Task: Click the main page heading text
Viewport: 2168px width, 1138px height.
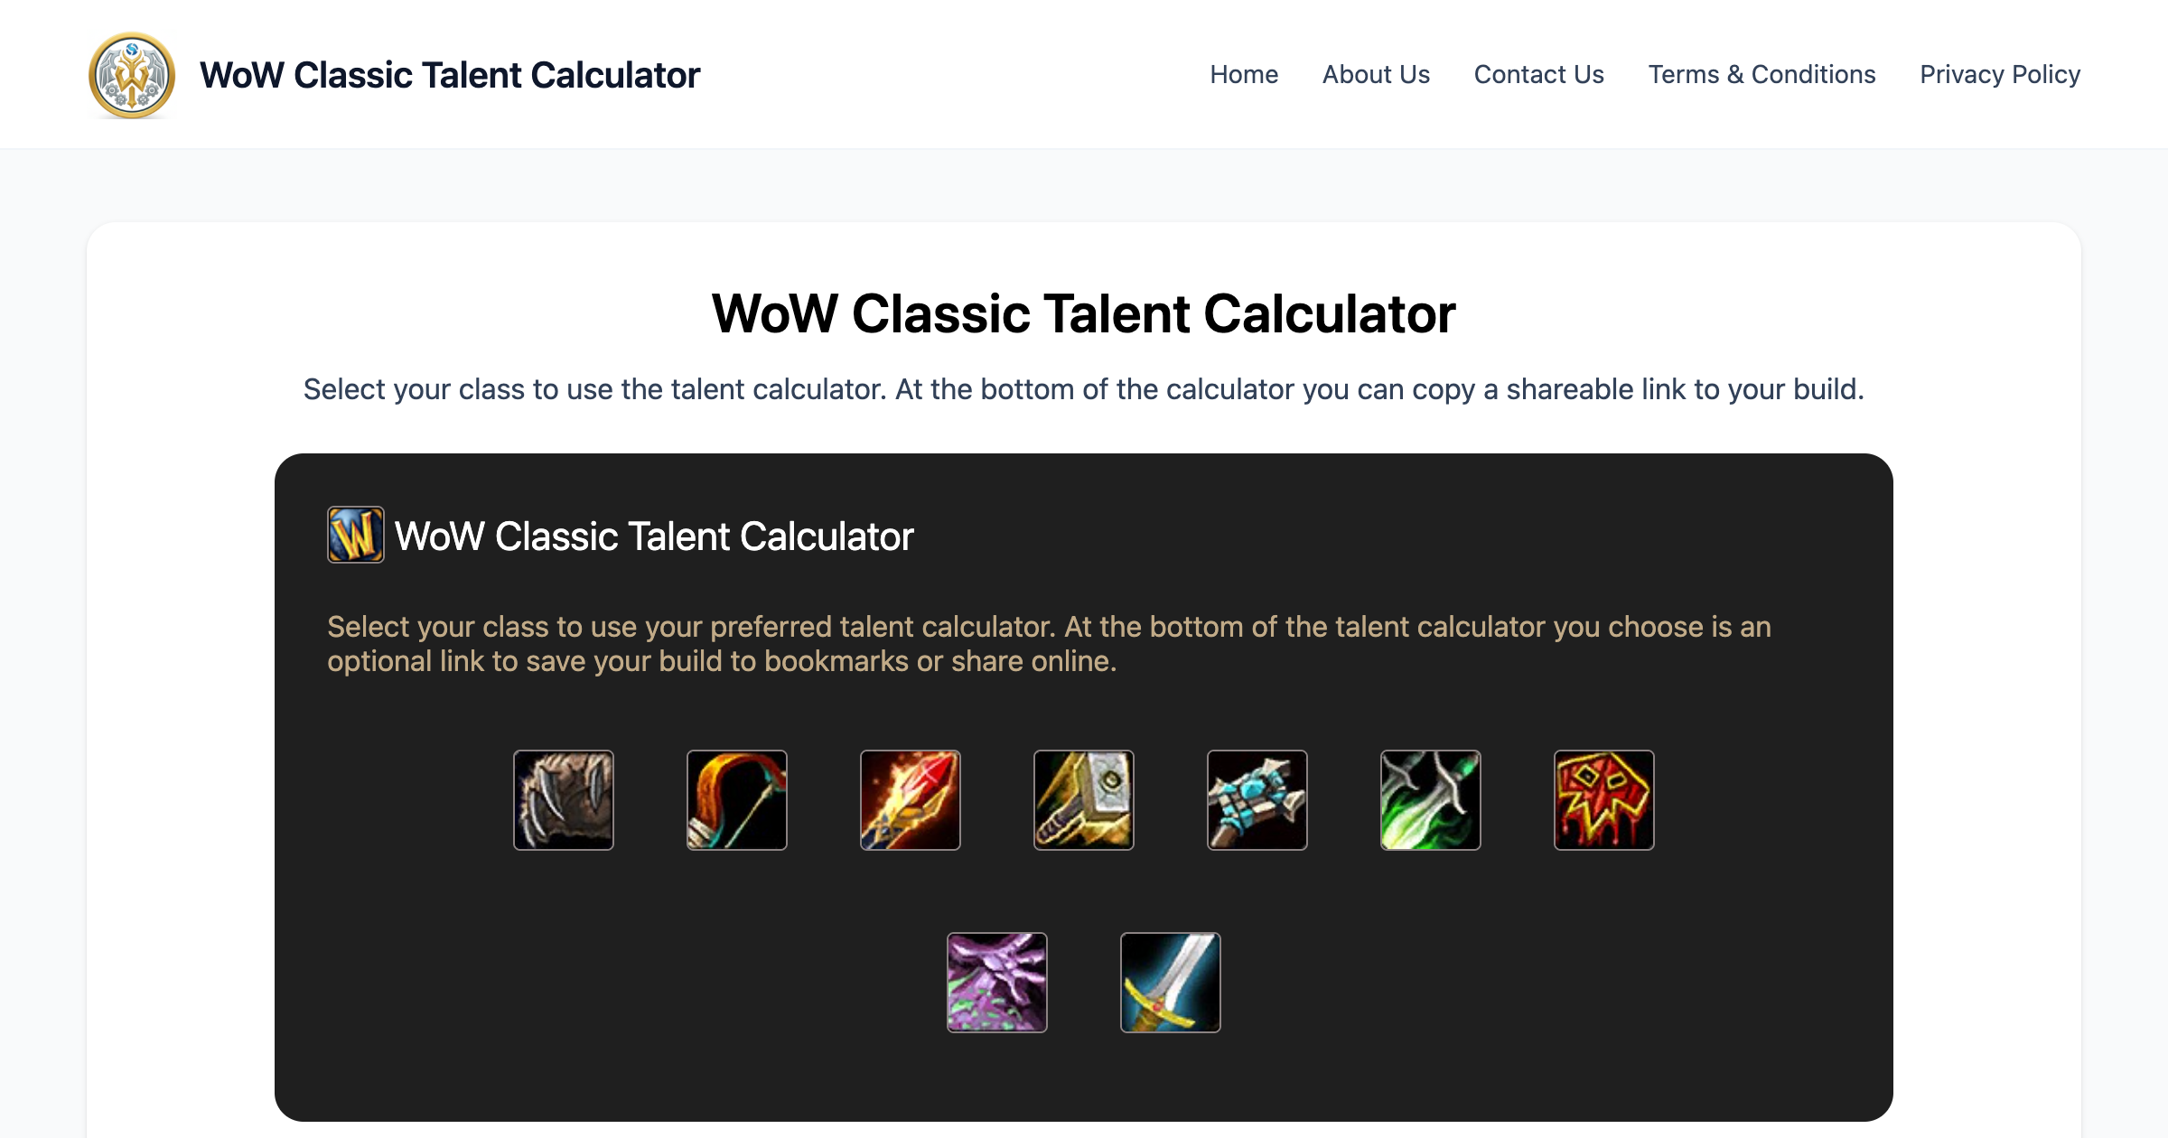Action: click(x=1083, y=313)
